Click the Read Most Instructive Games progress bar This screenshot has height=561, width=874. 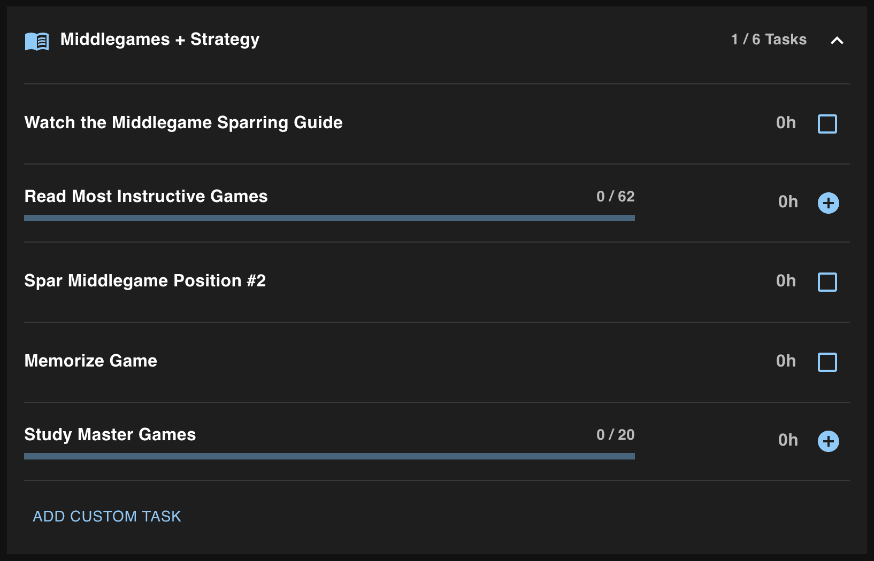point(329,218)
